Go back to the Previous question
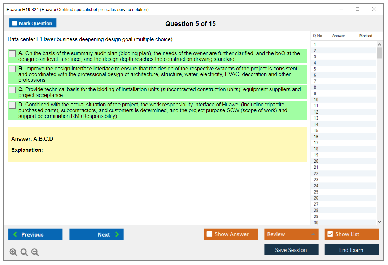388x265 pixels. point(35,234)
